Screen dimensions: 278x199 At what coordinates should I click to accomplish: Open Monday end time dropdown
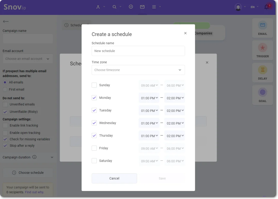pyautogui.click(x=175, y=98)
